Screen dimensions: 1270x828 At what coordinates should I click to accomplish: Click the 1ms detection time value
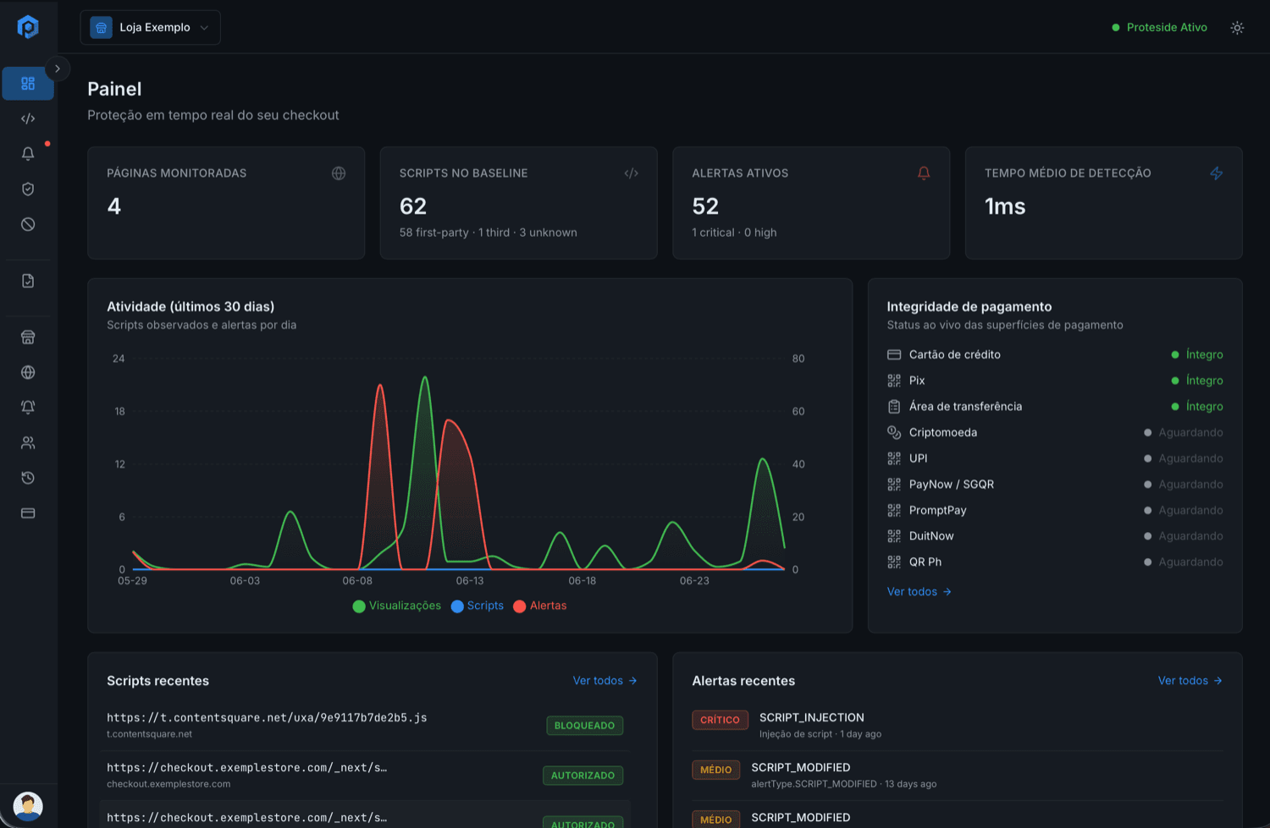tap(1005, 206)
